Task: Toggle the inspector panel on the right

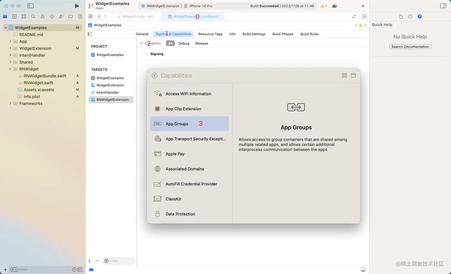Action: [443, 6]
